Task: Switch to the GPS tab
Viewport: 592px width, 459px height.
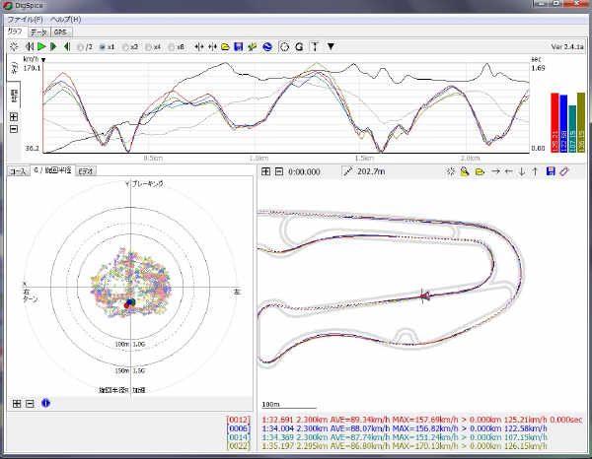Action: click(x=60, y=33)
